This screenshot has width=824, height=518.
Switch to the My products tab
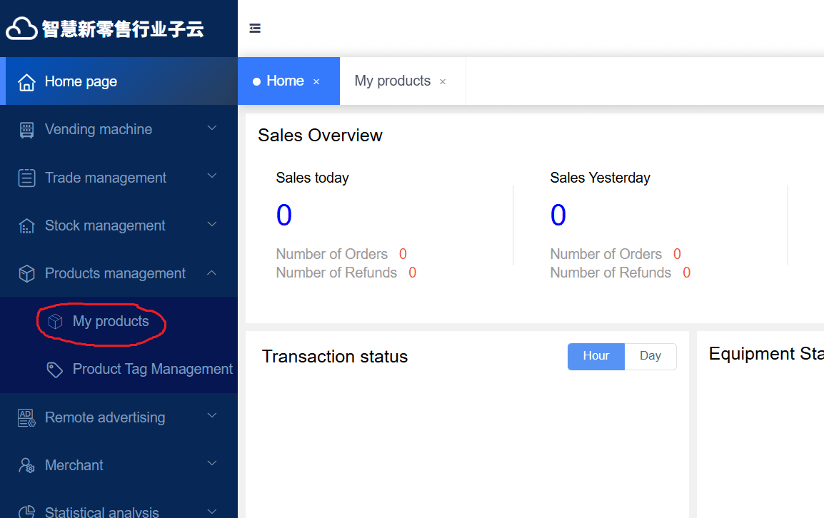click(x=392, y=81)
